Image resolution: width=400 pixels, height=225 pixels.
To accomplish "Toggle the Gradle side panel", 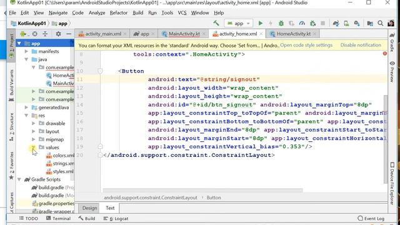I will (392, 42).
